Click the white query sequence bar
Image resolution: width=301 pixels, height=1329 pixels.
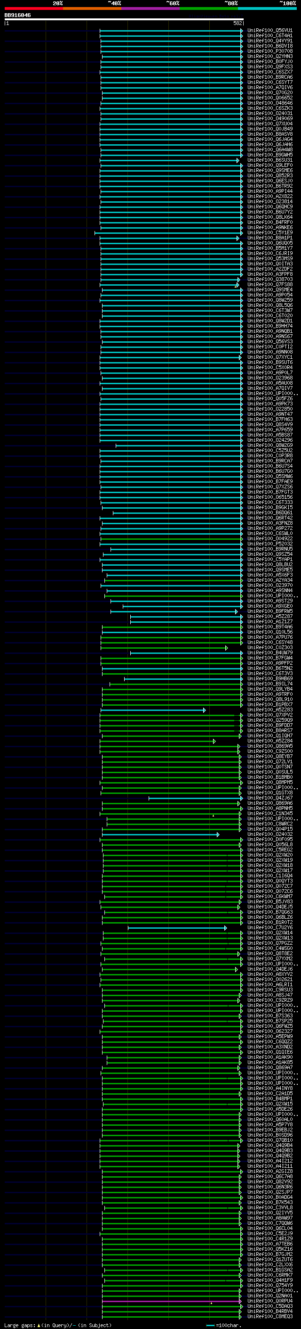[x=124, y=19]
